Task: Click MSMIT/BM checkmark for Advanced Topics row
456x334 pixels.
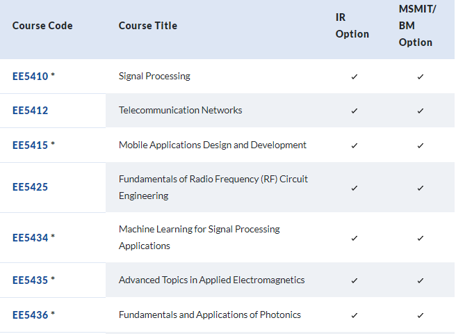Action: coord(421,280)
